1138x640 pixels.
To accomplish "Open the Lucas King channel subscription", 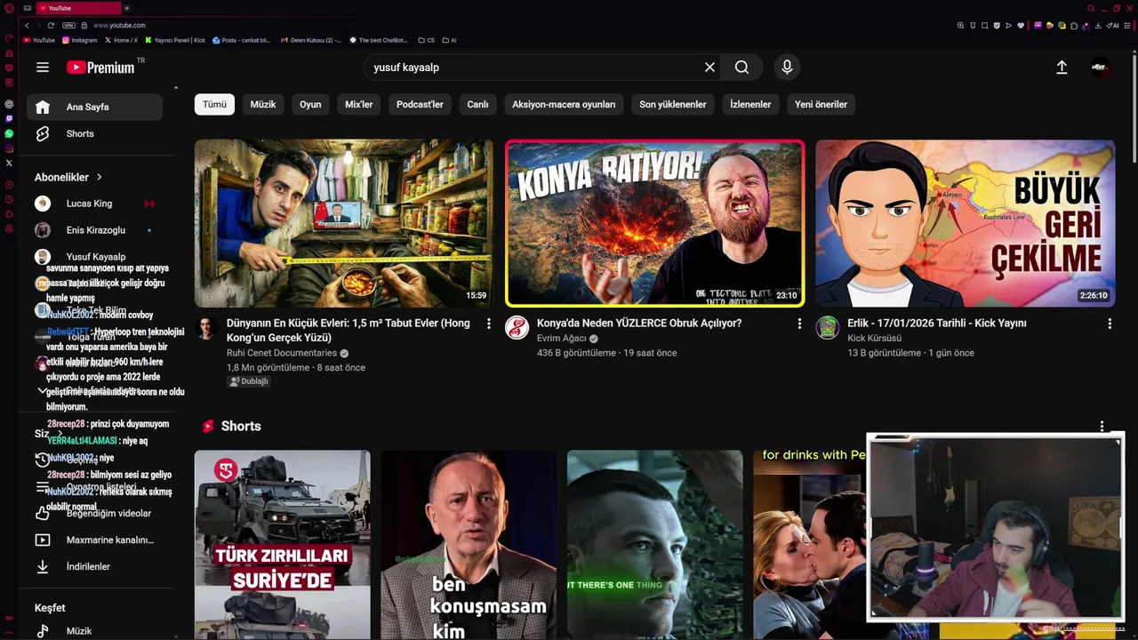I will (94, 204).
